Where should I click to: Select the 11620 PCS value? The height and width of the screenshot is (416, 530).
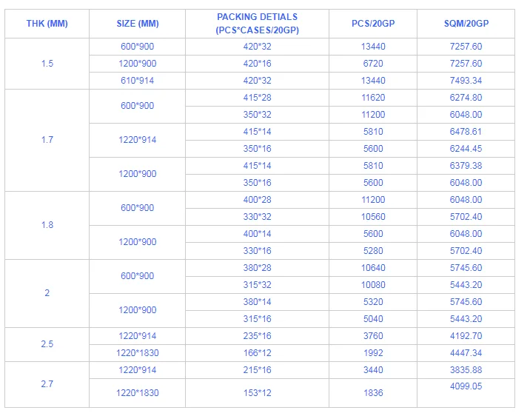tap(373, 98)
